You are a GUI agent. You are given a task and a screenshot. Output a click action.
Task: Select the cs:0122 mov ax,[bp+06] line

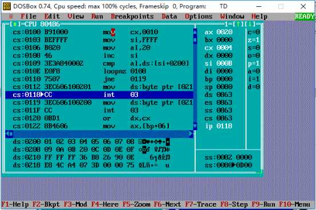click(x=99, y=126)
